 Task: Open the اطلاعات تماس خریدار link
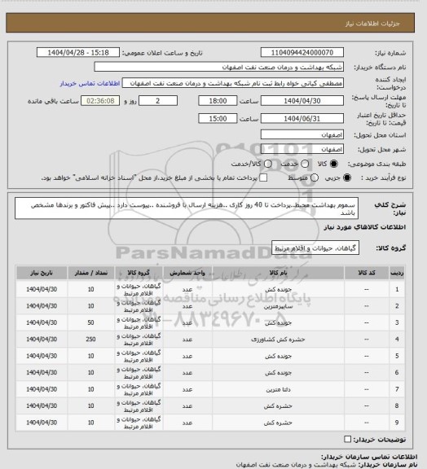(90, 83)
